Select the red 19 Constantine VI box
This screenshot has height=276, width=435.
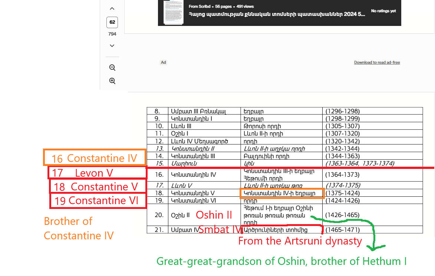coord(98,201)
